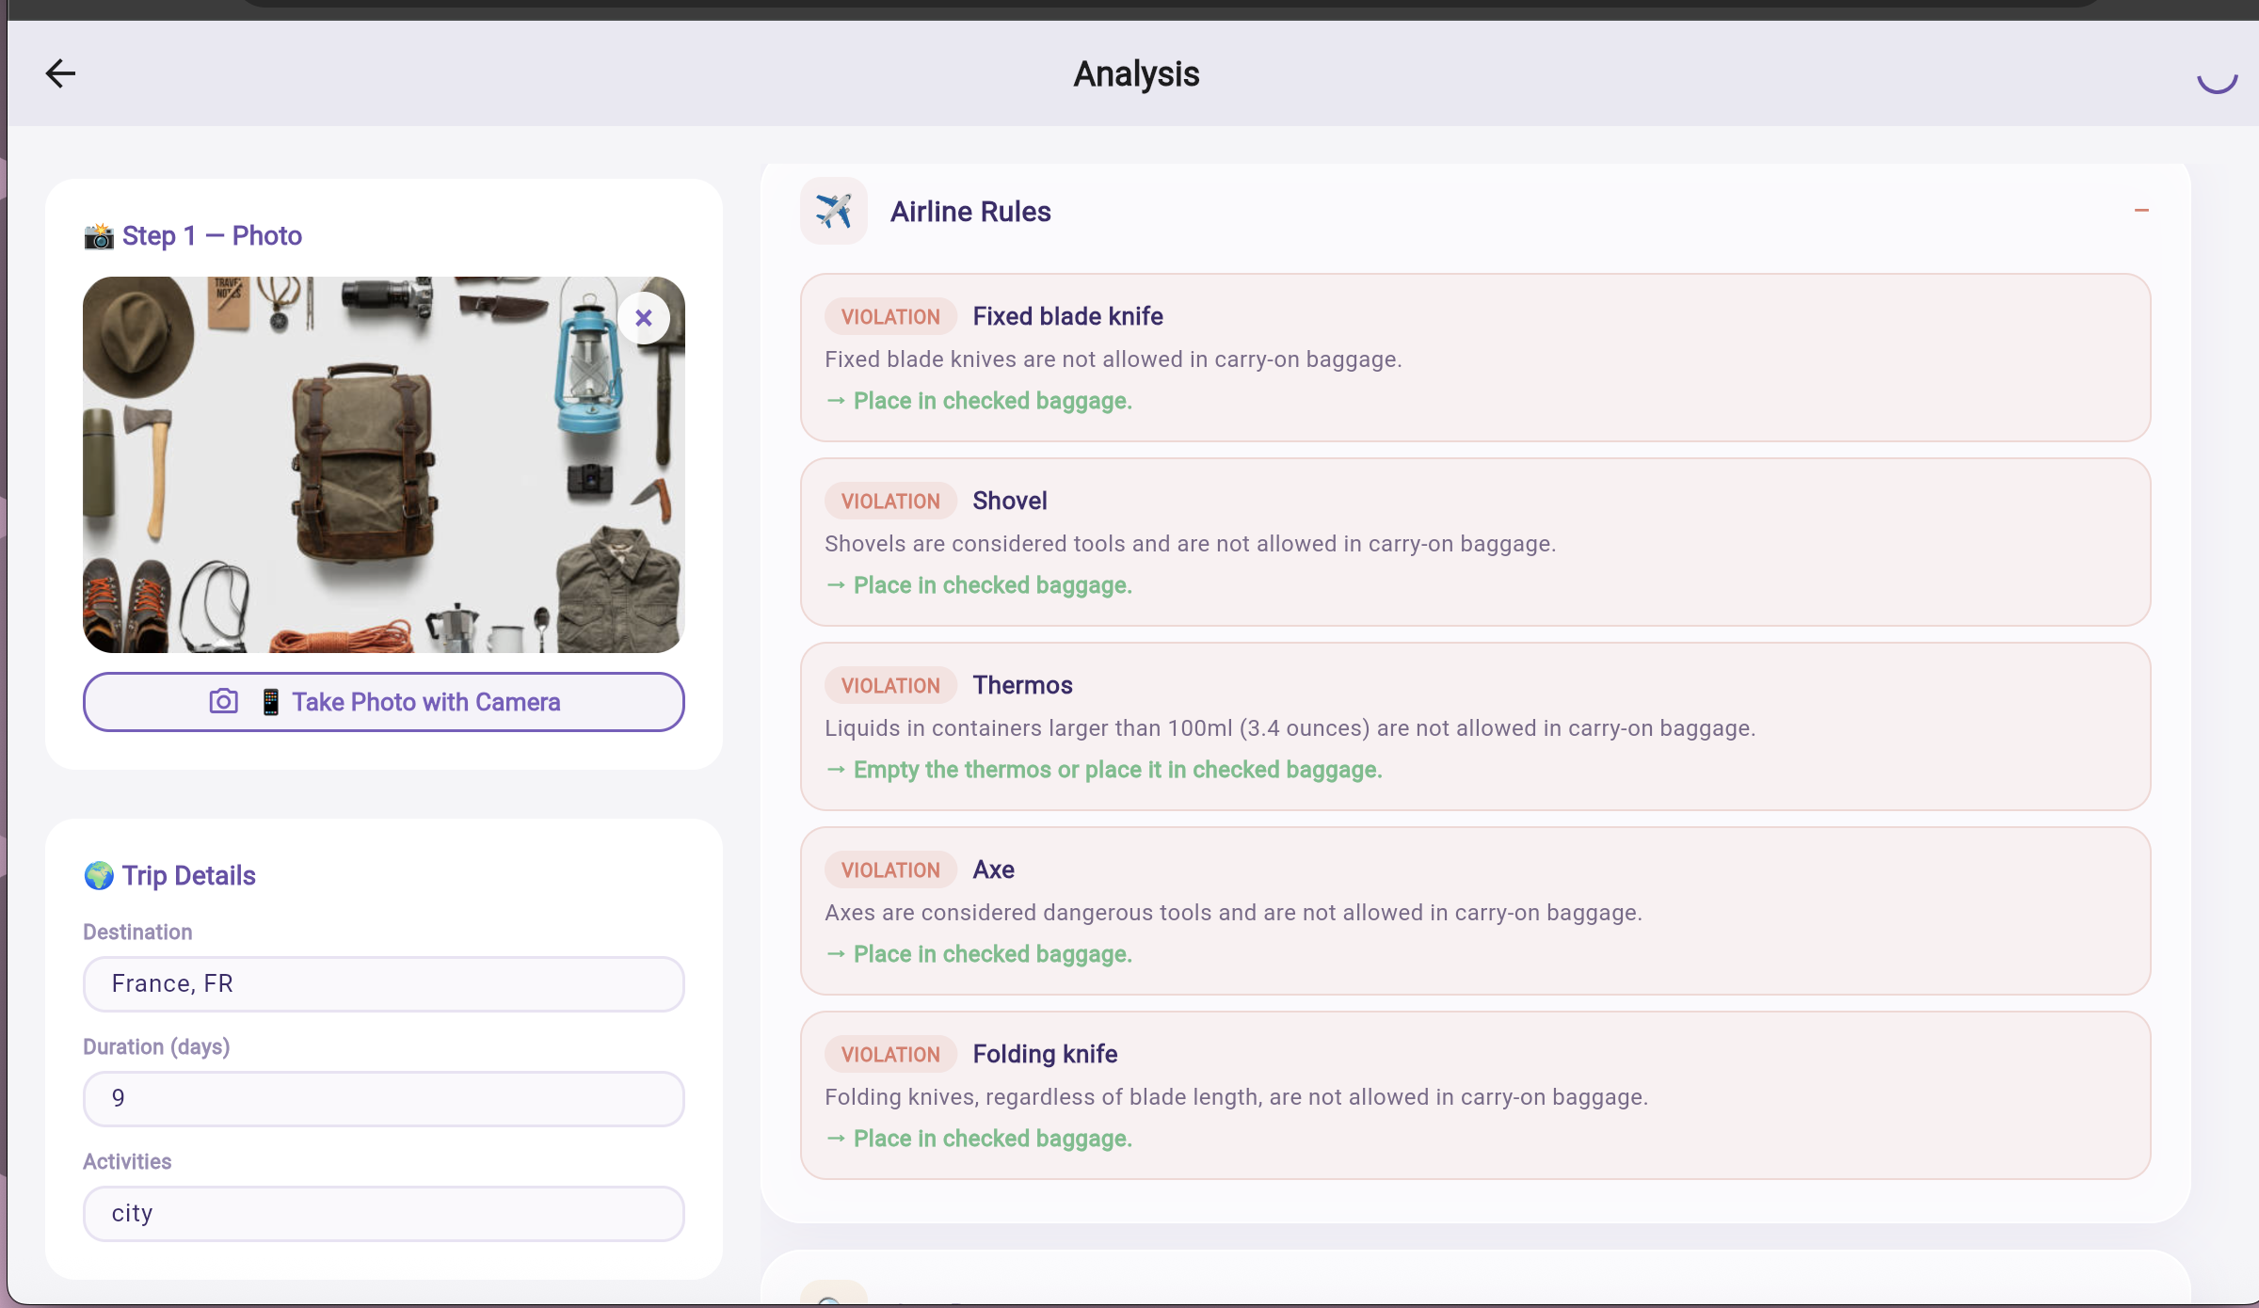2259x1308 pixels.
Task: Click the Duration (days) input field
Action: [x=383, y=1099]
